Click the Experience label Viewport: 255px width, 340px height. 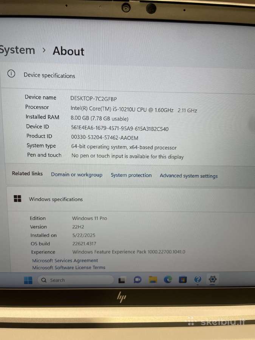coord(43,252)
